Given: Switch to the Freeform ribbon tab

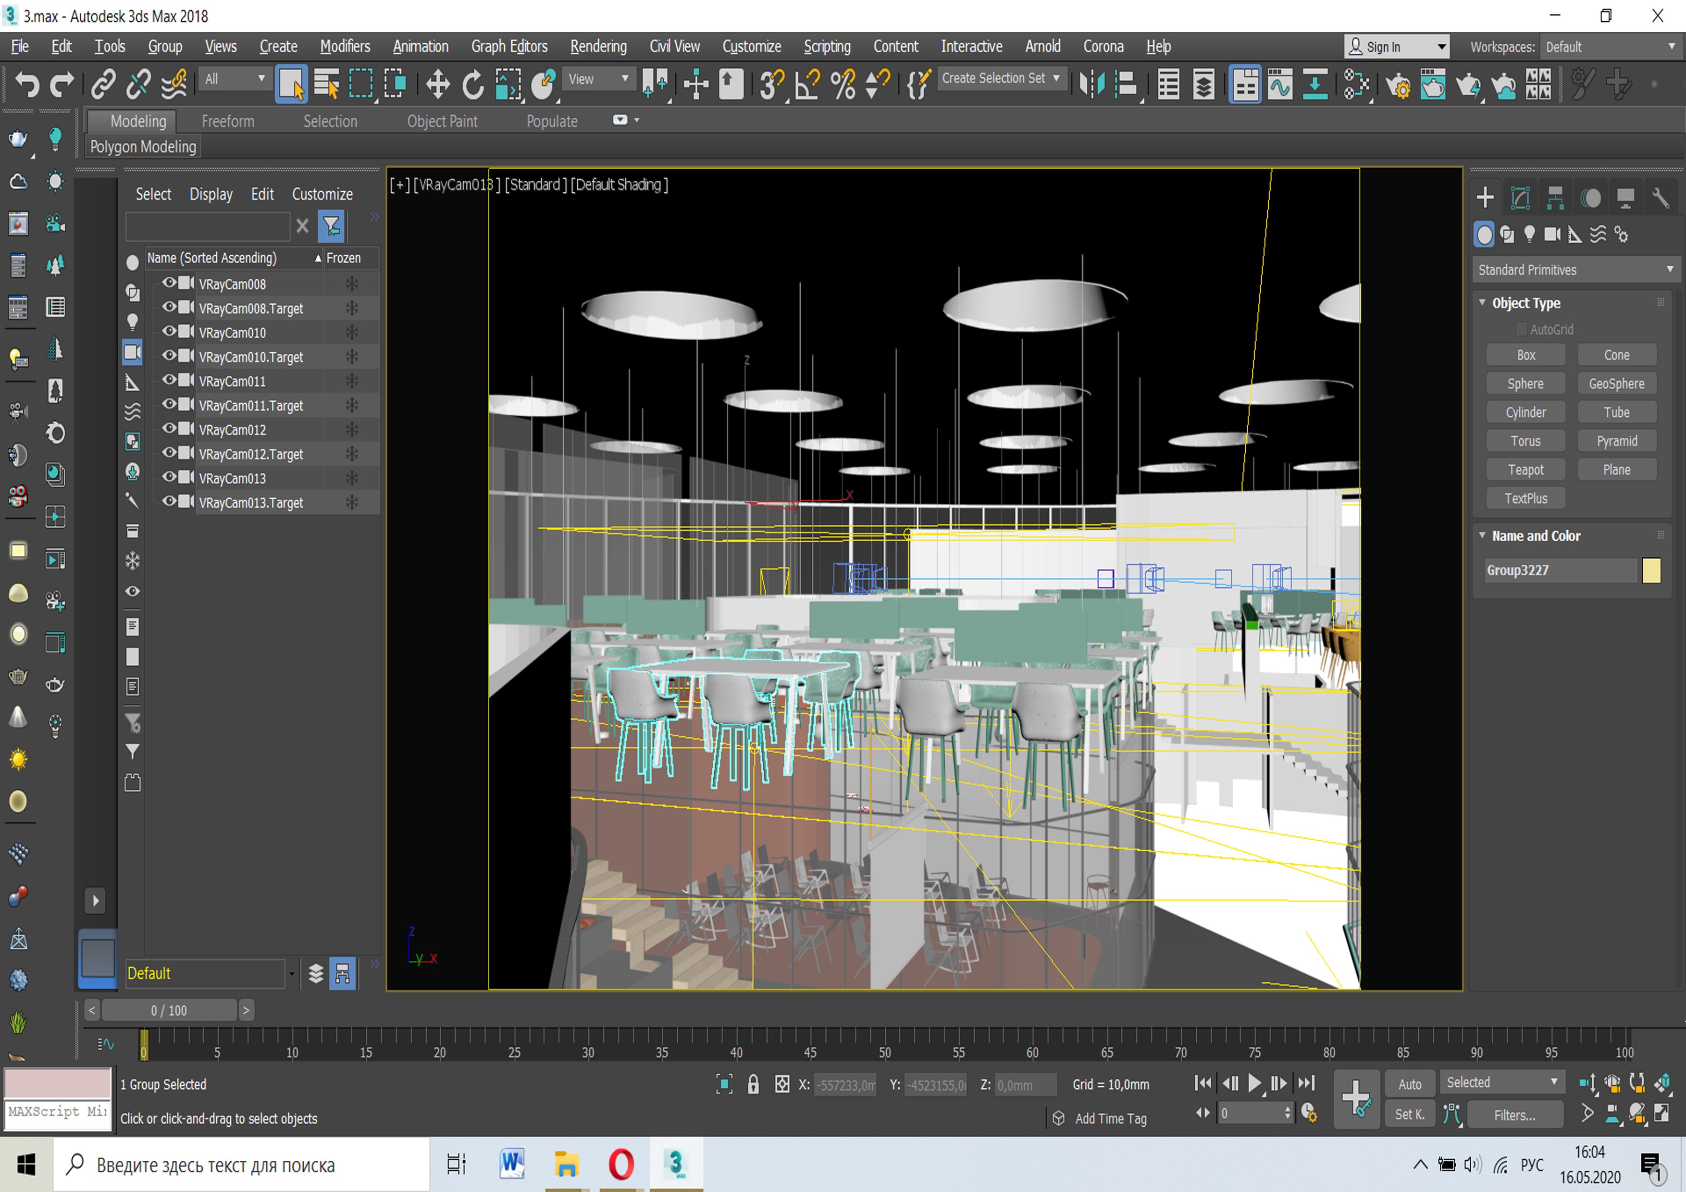Looking at the screenshot, I should pos(228,121).
